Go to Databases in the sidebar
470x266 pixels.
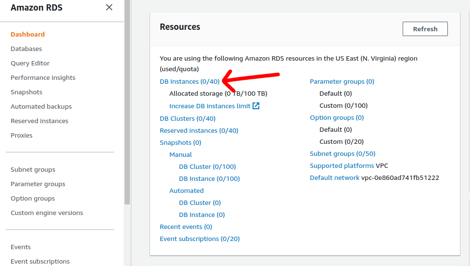(x=26, y=49)
